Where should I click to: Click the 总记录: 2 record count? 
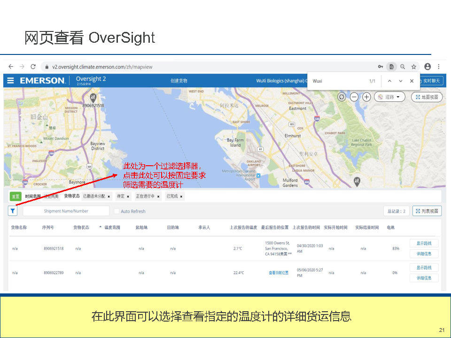click(x=397, y=211)
